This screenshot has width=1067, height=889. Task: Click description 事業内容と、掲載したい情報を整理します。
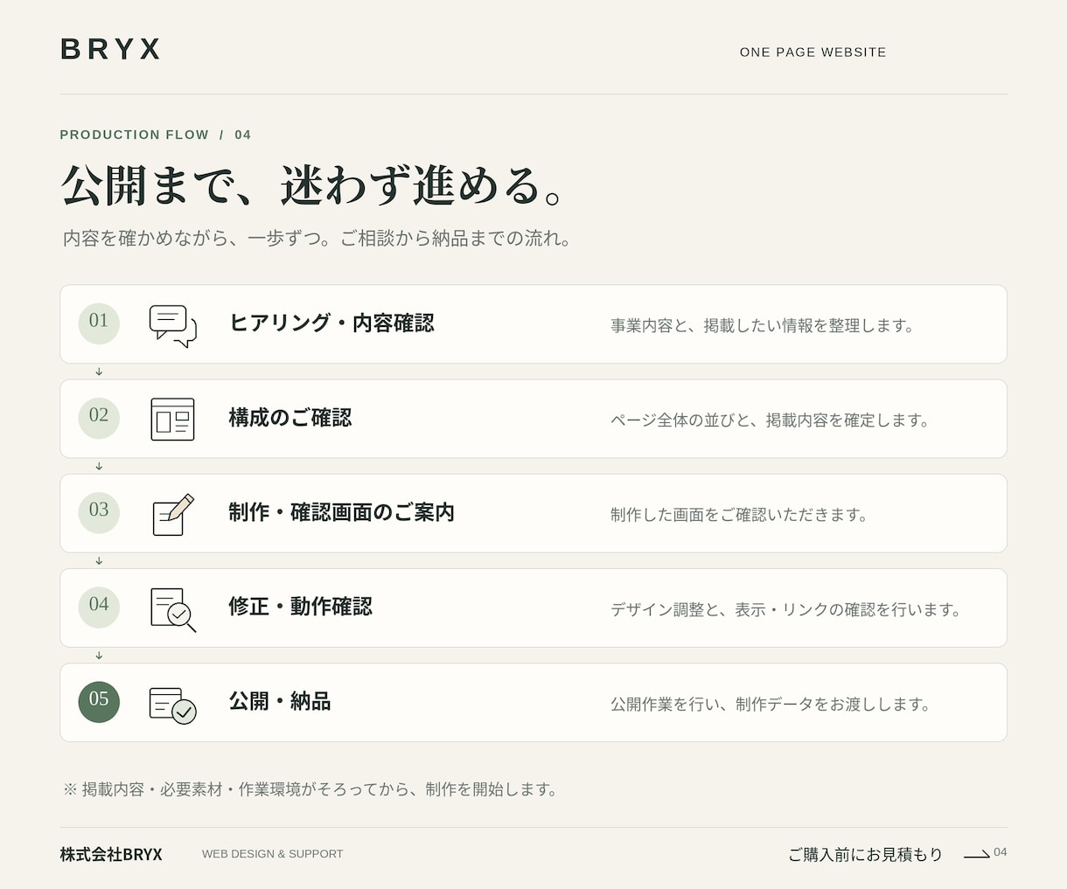[x=764, y=326]
